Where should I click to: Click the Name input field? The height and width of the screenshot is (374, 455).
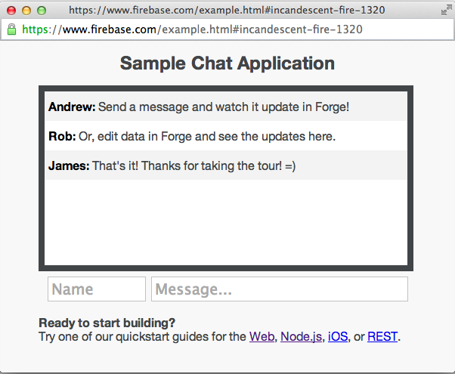tap(97, 289)
